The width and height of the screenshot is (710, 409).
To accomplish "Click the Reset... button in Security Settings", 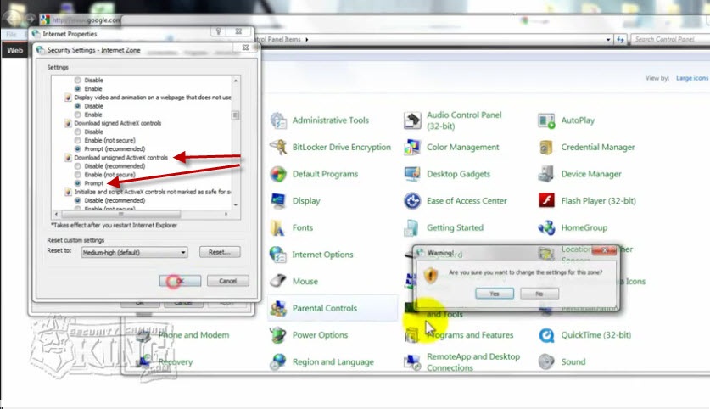I will point(220,252).
